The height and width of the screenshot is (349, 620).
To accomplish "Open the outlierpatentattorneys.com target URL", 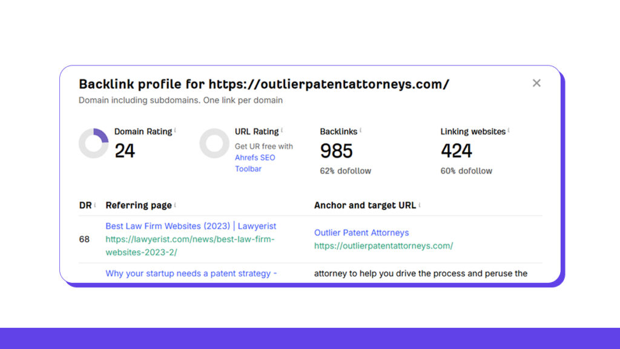I will pyautogui.click(x=383, y=246).
